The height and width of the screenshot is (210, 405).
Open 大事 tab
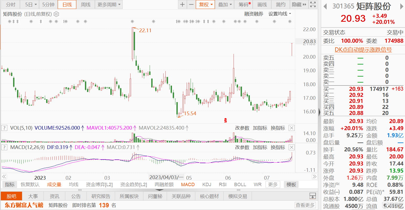click(x=33, y=196)
